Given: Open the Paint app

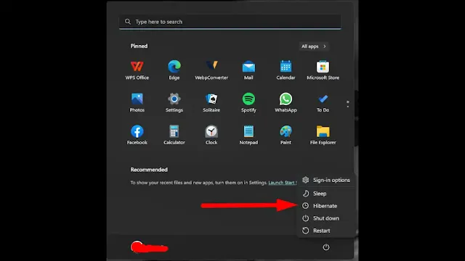Looking at the screenshot, I should [286, 135].
